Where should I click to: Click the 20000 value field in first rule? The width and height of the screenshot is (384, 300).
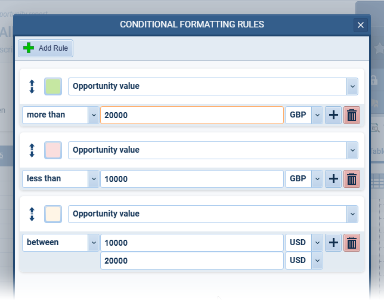pos(191,115)
